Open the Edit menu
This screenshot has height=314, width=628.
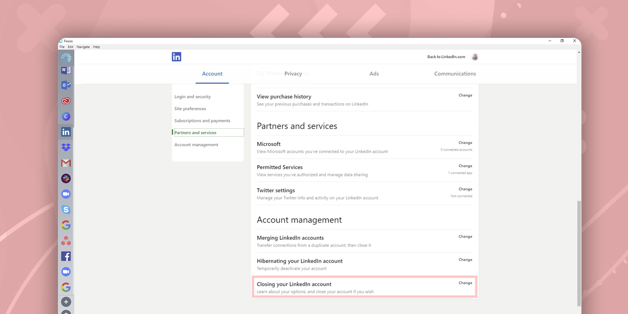pos(70,47)
